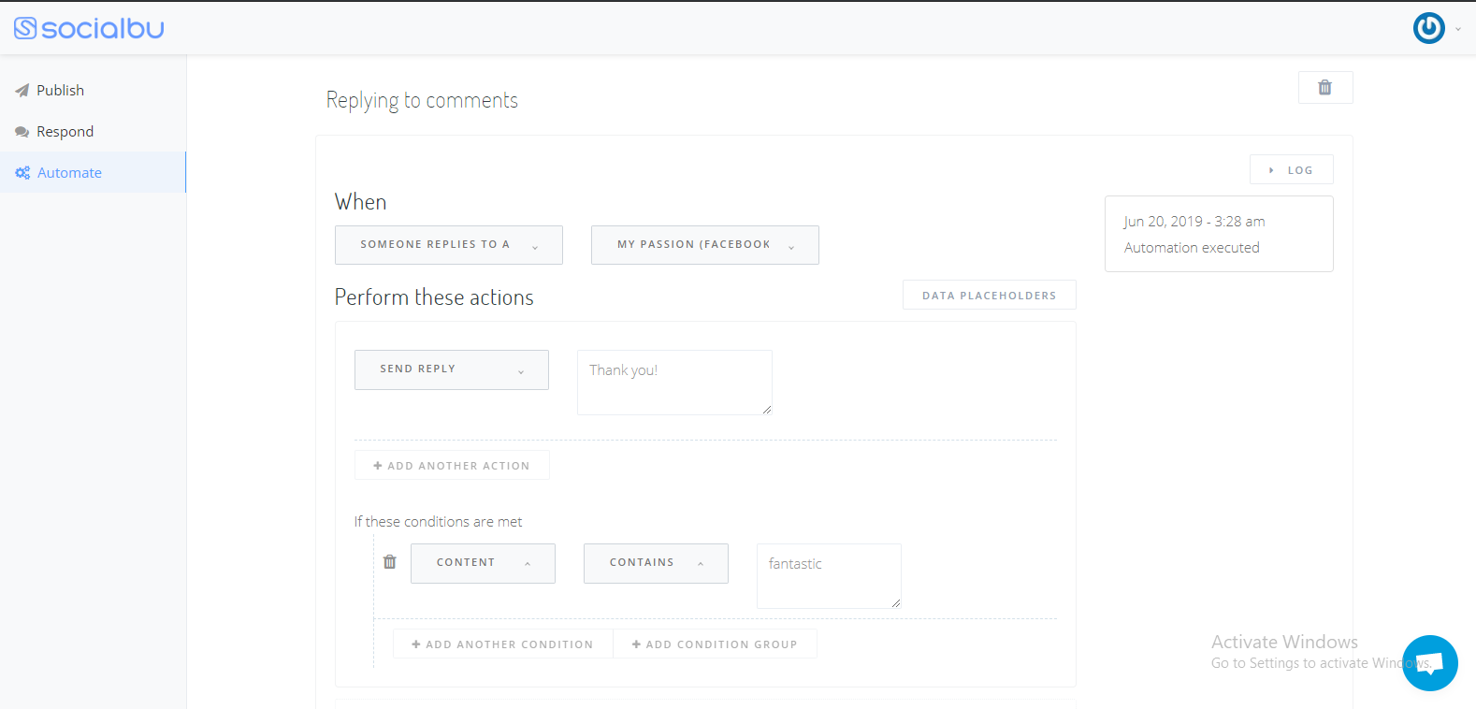Open the Send Reply action dropdown
Image resolution: width=1476 pixels, height=709 pixels.
pyautogui.click(x=452, y=369)
